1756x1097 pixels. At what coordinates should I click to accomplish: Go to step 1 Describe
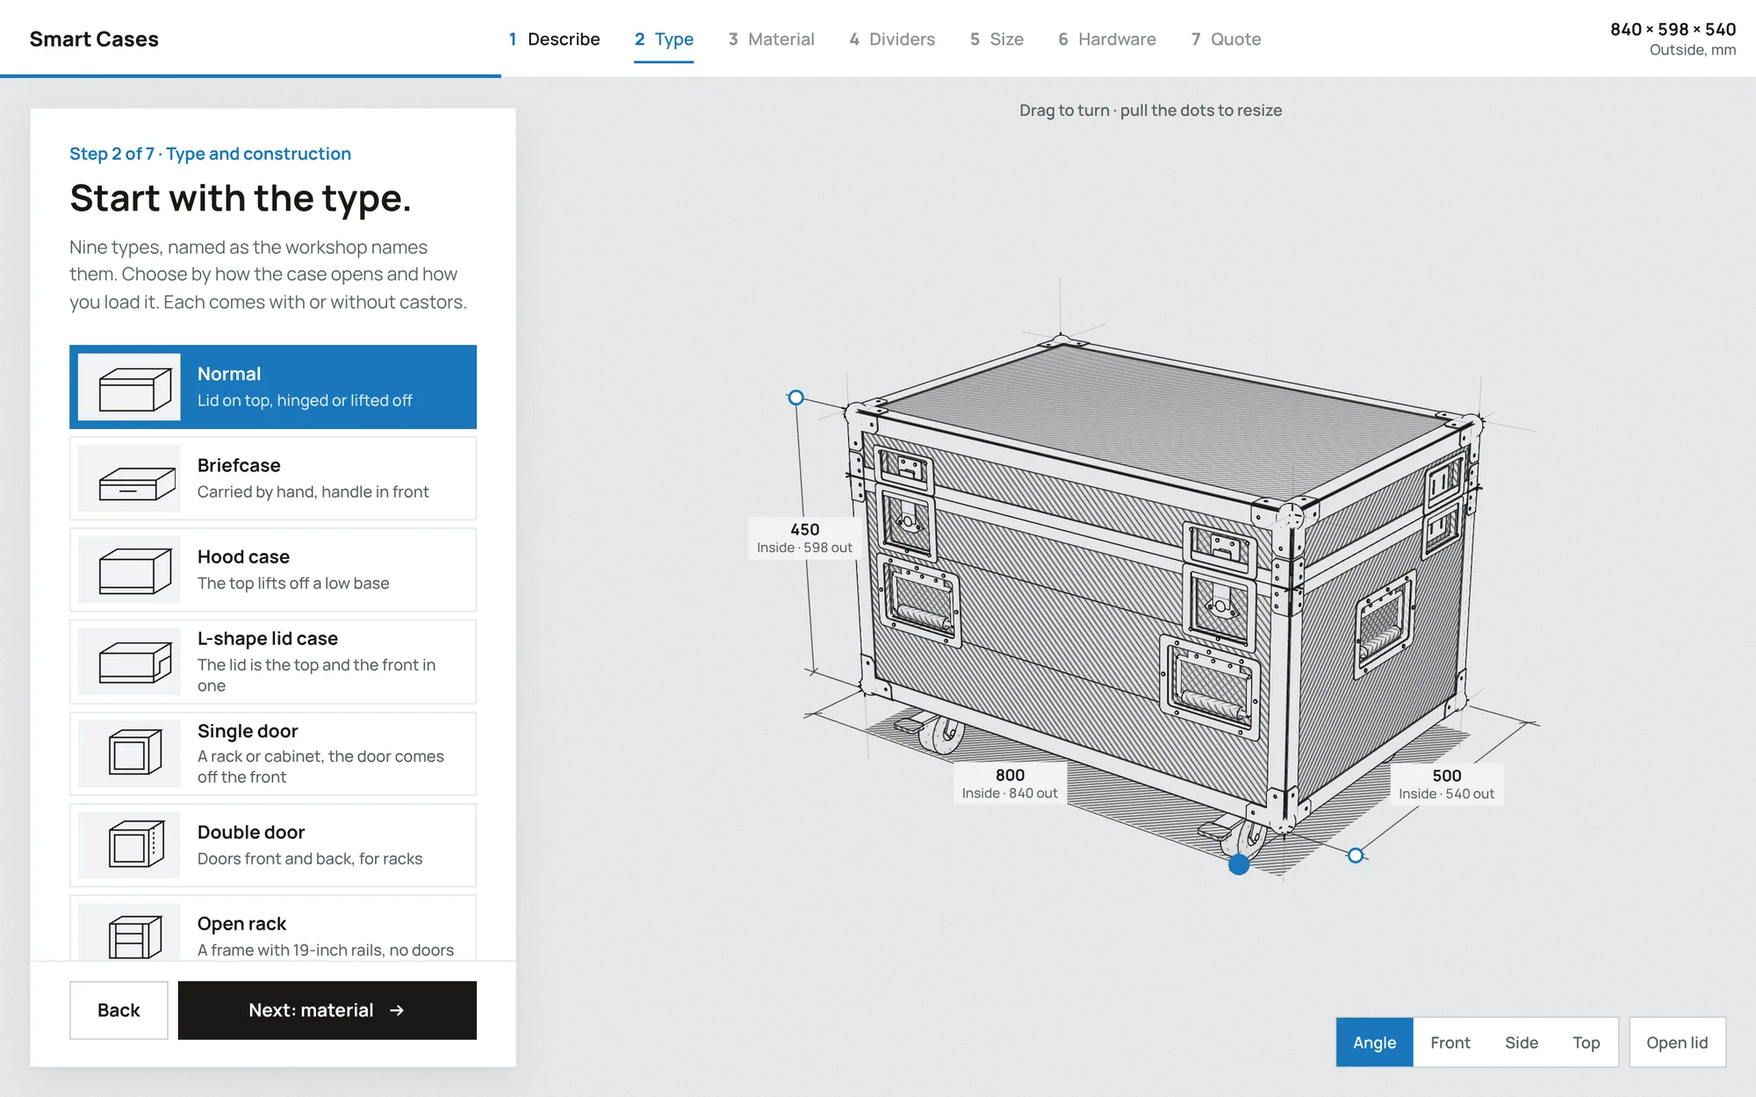(554, 39)
